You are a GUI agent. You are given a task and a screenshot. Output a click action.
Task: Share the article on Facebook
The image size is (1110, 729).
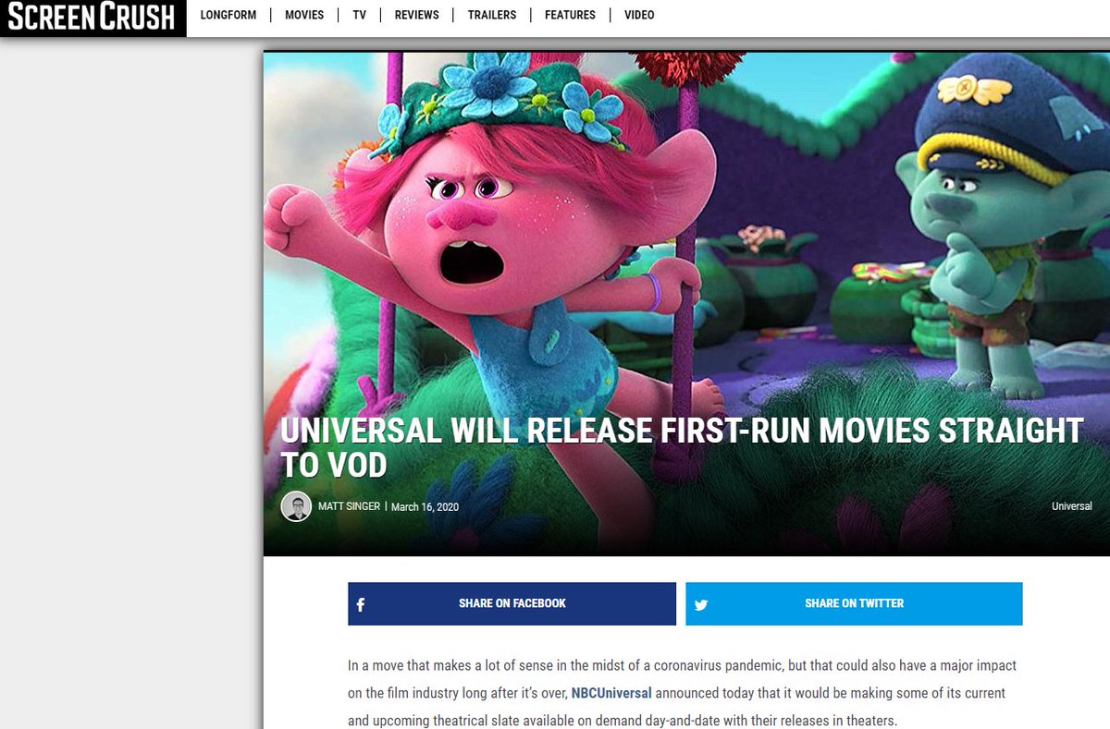[512, 603]
